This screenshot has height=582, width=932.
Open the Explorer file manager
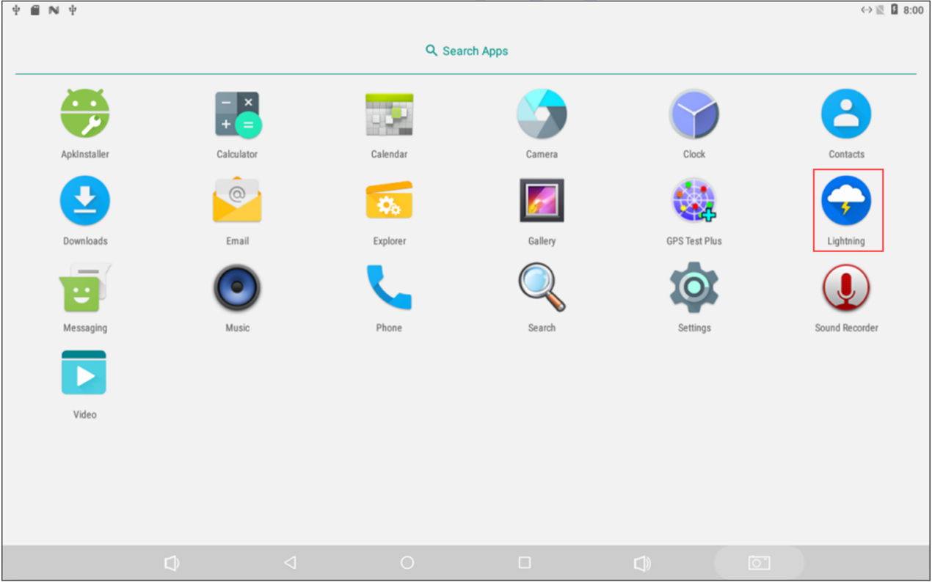click(389, 201)
